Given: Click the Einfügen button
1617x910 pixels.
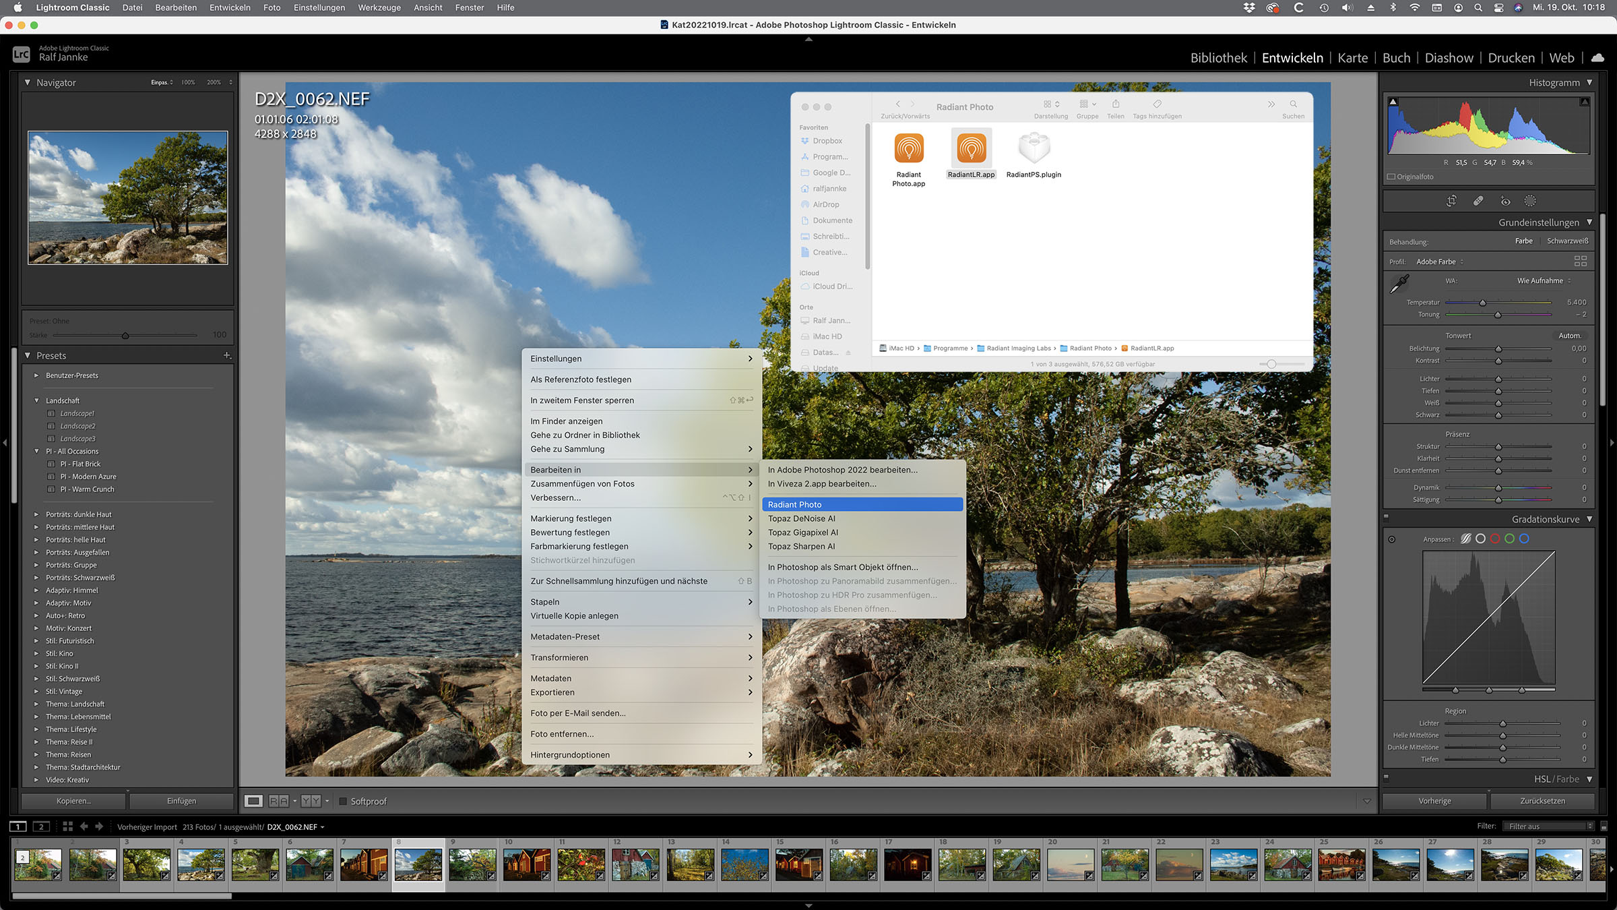Looking at the screenshot, I should (x=181, y=801).
